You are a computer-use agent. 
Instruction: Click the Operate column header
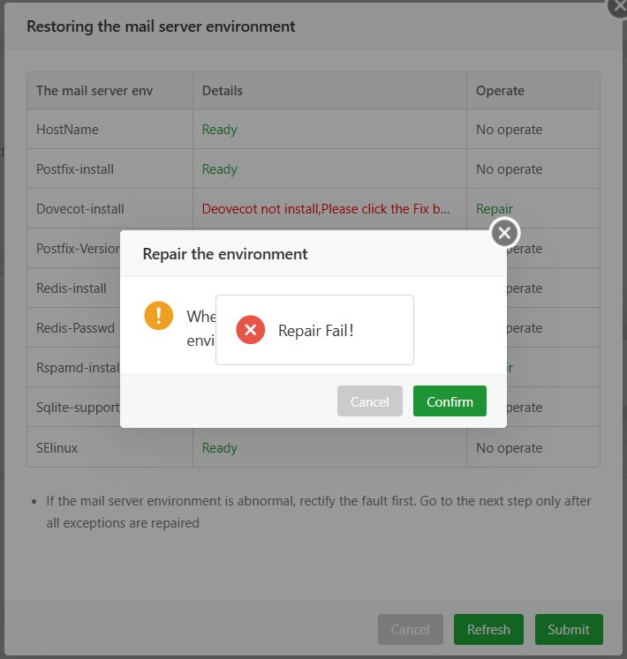coord(500,91)
